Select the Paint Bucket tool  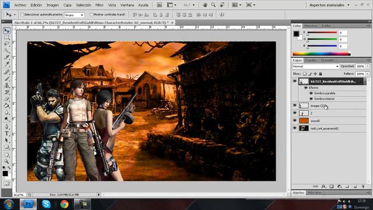[x=6, y=105]
